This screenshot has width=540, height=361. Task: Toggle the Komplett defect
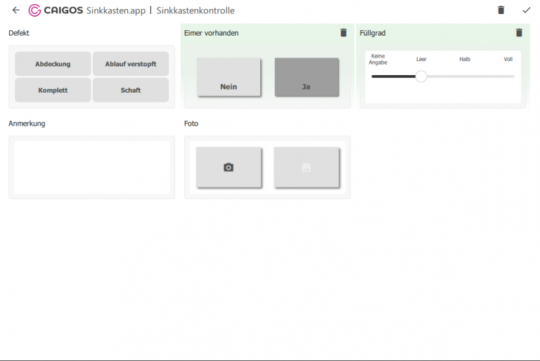53,90
